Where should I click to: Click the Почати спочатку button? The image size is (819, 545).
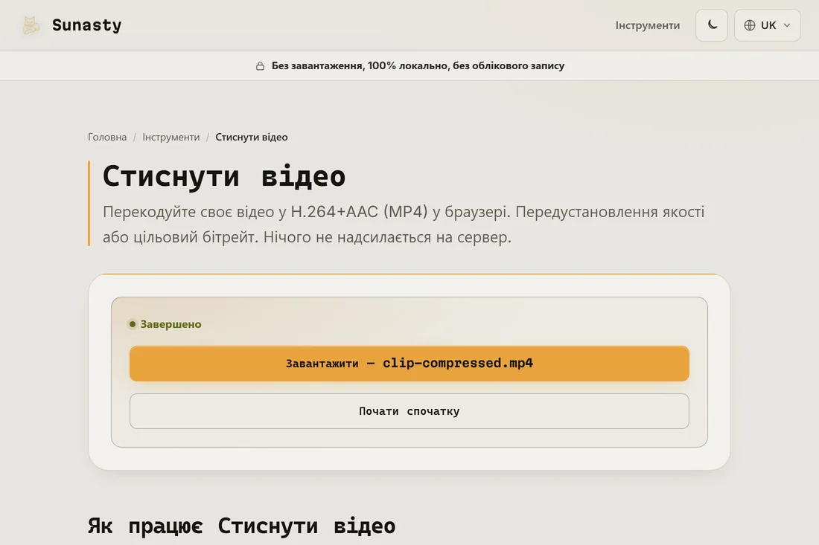point(409,411)
